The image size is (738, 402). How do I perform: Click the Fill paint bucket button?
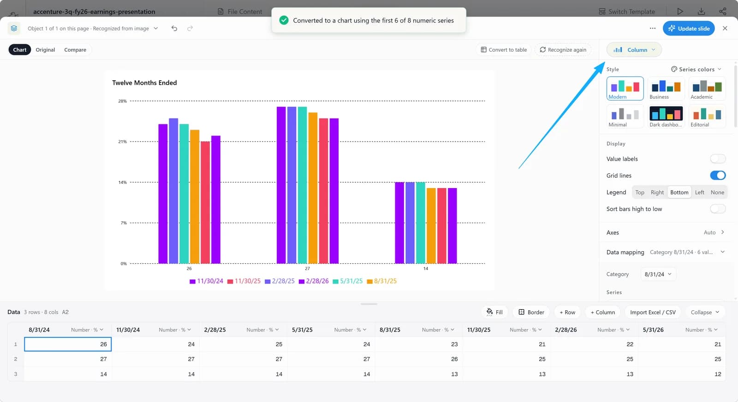click(x=494, y=312)
